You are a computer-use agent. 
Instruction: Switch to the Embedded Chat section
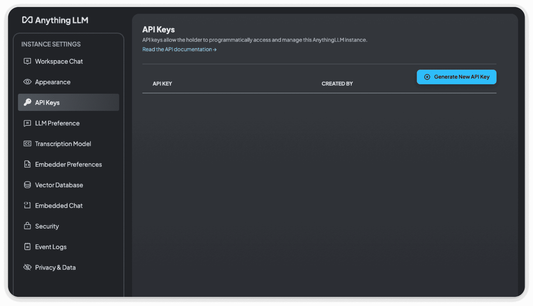[59, 205]
